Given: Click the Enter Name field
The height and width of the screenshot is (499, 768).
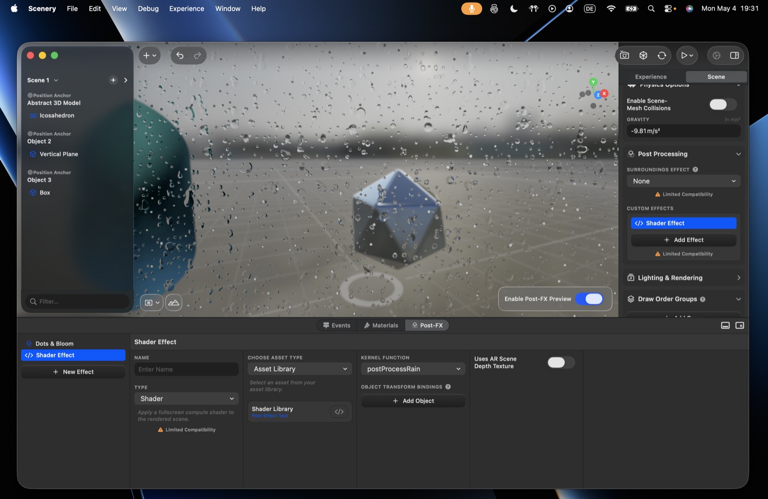Looking at the screenshot, I should (x=186, y=369).
